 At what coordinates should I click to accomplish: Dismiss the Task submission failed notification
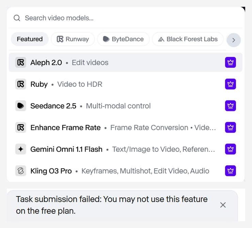point(223,205)
